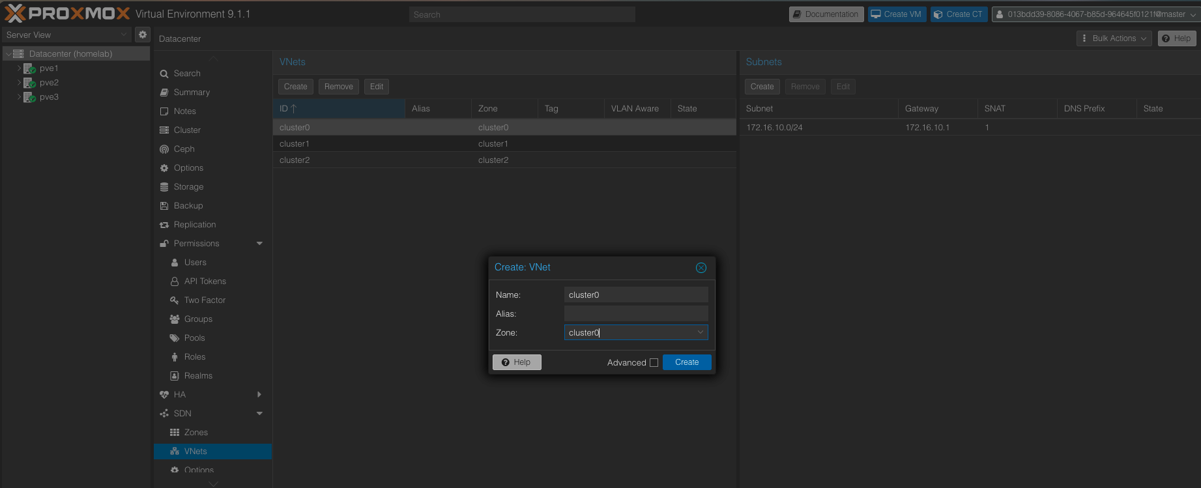This screenshot has height=488, width=1201.
Task: Open the Bulk Actions dropdown
Action: [1114, 38]
